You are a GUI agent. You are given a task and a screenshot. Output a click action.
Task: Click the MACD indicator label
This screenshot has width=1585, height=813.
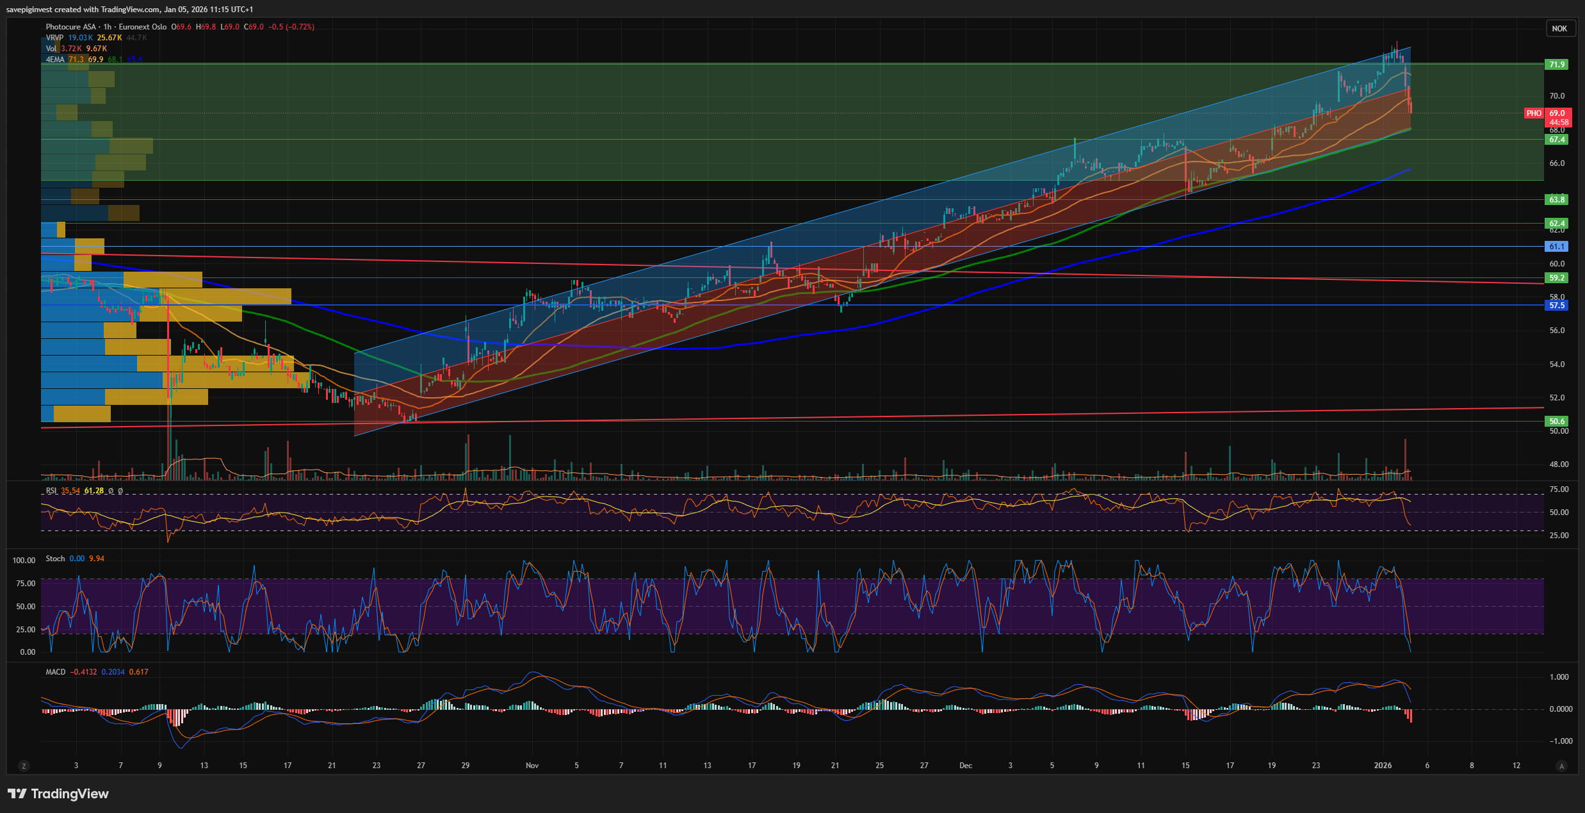(x=55, y=672)
